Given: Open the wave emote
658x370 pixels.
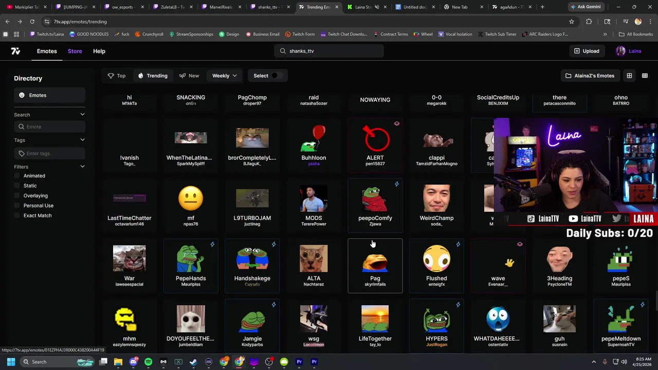Looking at the screenshot, I should tap(498, 265).
